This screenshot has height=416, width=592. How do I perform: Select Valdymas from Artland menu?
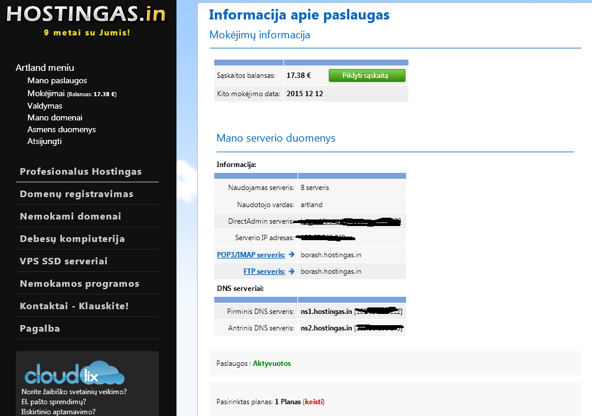[x=45, y=106]
